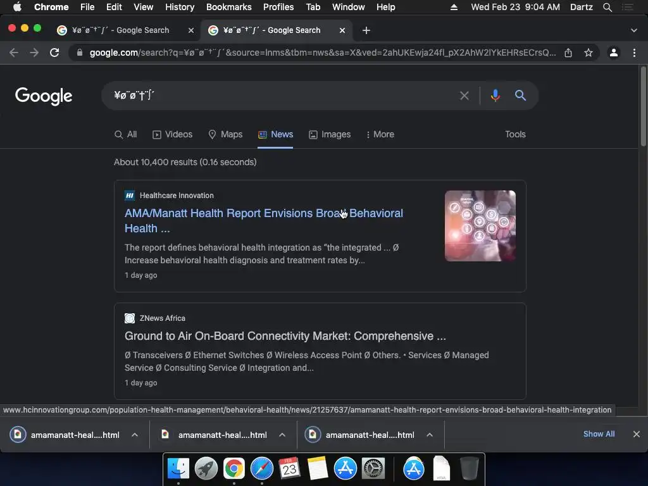Expand options for first downloaded html file
This screenshot has height=486, width=648.
point(135,435)
